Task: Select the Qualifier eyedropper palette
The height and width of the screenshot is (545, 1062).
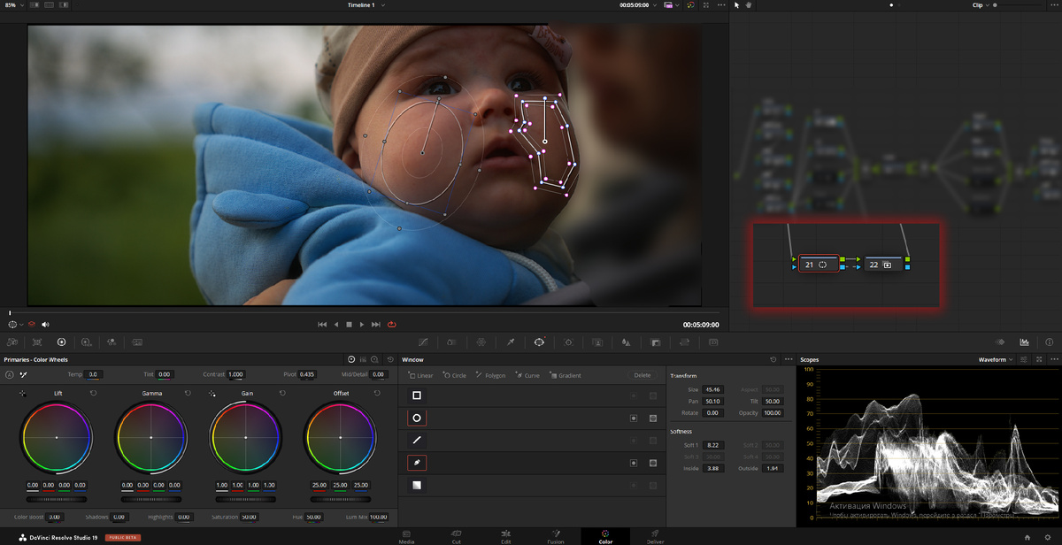Action: pos(511,342)
